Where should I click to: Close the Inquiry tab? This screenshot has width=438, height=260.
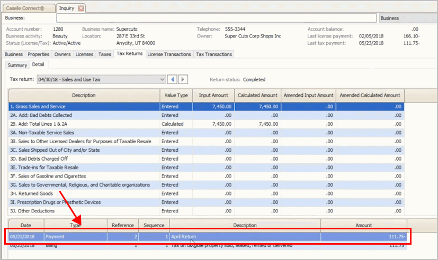point(81,8)
